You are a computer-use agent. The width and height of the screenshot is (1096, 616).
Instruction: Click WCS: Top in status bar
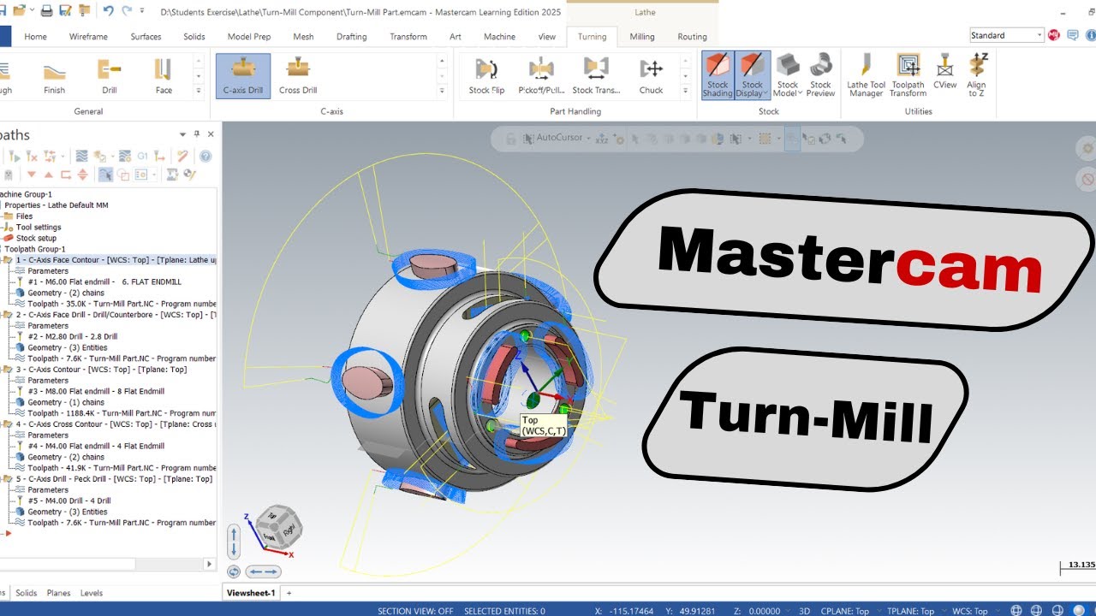click(x=969, y=611)
